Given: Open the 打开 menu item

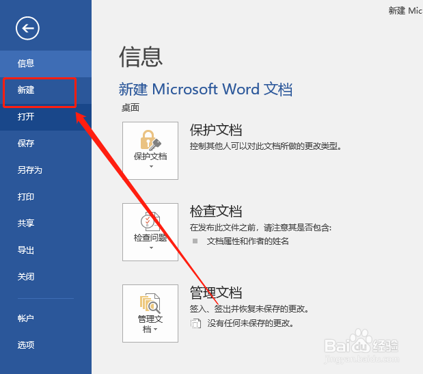Looking at the screenshot, I should (46, 117).
